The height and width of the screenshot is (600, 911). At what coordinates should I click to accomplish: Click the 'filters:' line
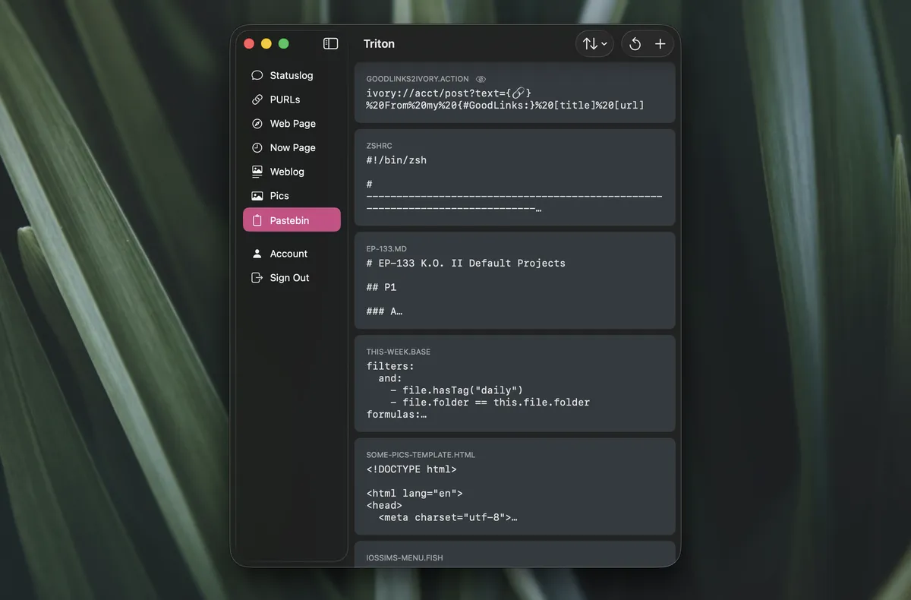coord(390,366)
